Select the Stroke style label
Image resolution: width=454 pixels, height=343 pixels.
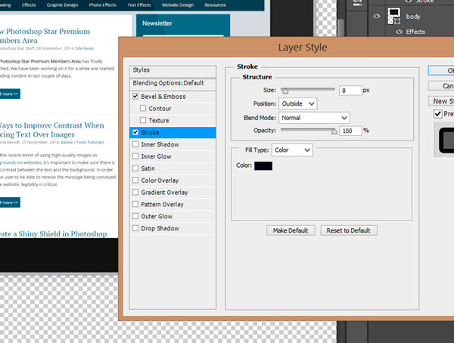coord(150,132)
